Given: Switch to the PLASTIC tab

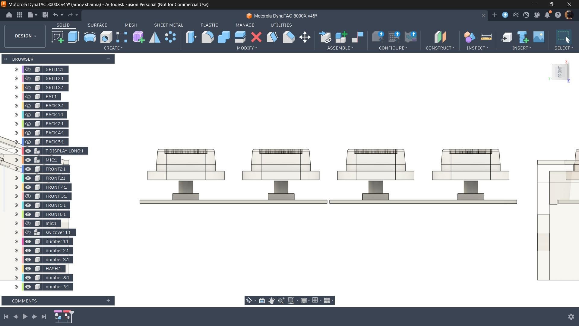Looking at the screenshot, I should tap(209, 25).
